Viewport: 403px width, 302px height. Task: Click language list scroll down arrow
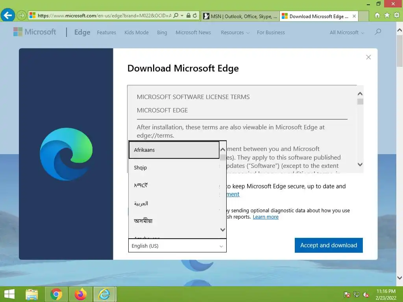coord(223,230)
